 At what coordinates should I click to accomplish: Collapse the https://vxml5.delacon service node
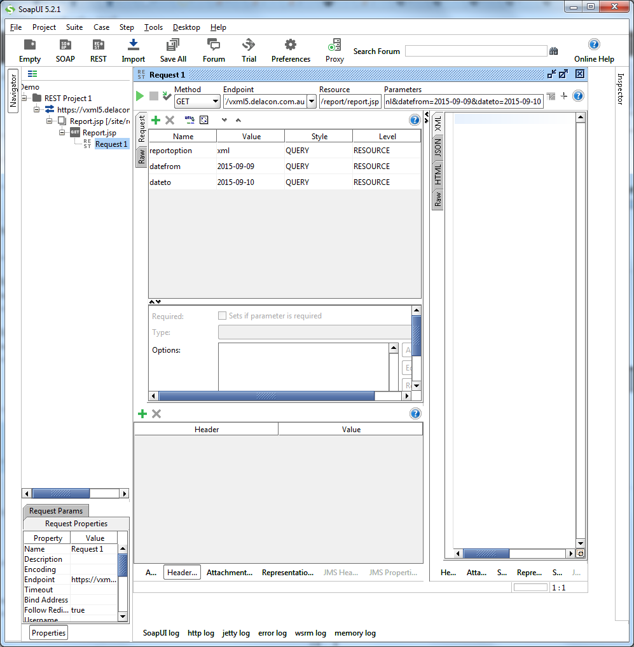[36, 110]
